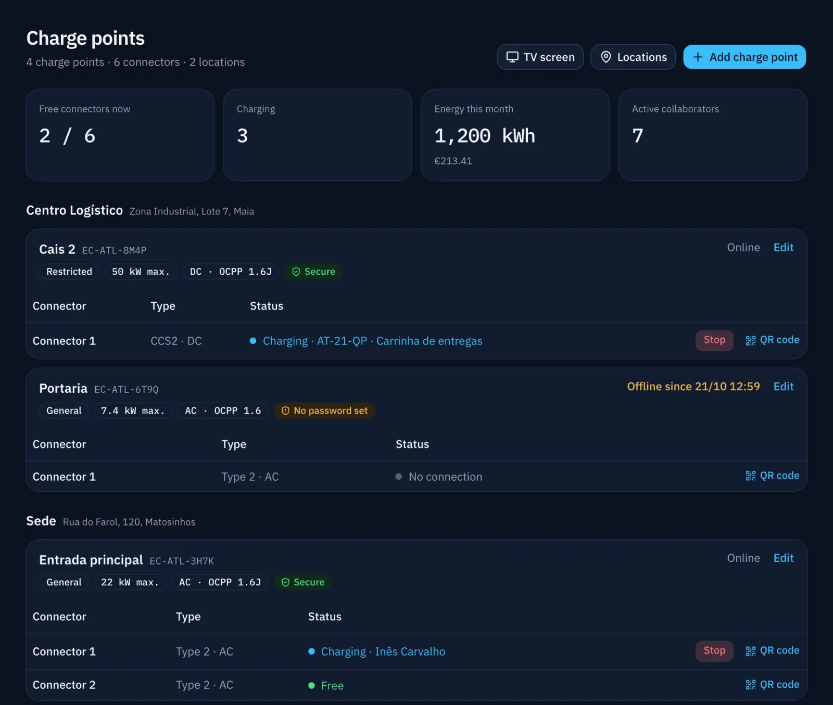This screenshot has width=833, height=705.
Task: Click the Zona Industrial, Lote 7, Maia address
Action: tap(192, 211)
